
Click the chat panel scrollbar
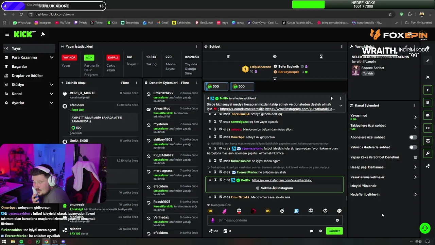point(347,198)
